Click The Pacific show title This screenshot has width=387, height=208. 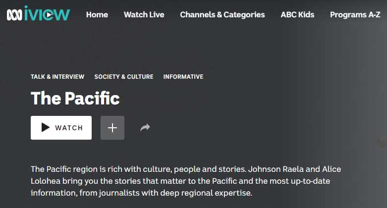(75, 98)
